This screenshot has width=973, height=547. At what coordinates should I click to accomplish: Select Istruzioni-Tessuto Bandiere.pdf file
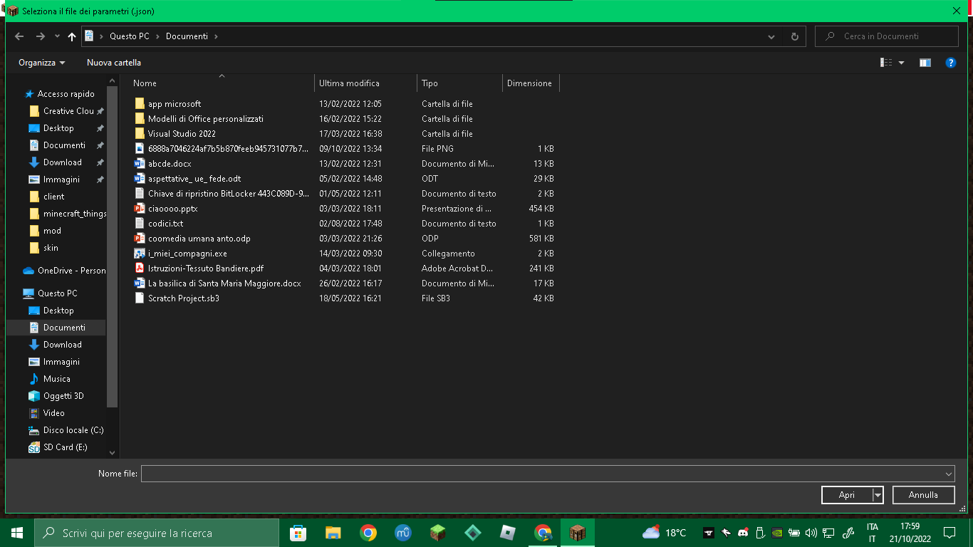click(205, 269)
